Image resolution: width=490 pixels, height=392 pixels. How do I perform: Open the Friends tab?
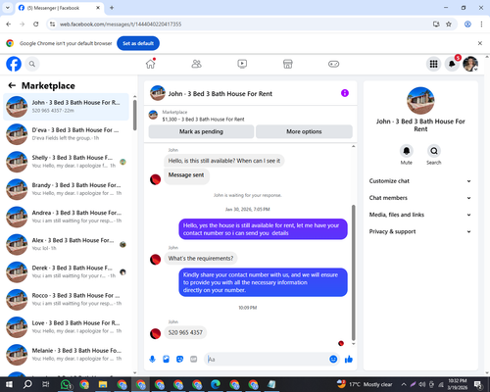click(x=196, y=64)
